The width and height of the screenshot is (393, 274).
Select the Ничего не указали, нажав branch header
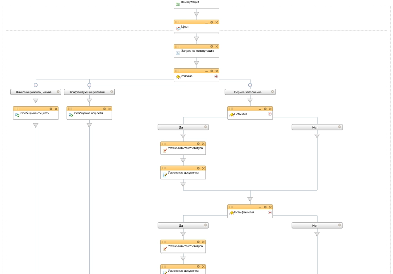point(33,92)
